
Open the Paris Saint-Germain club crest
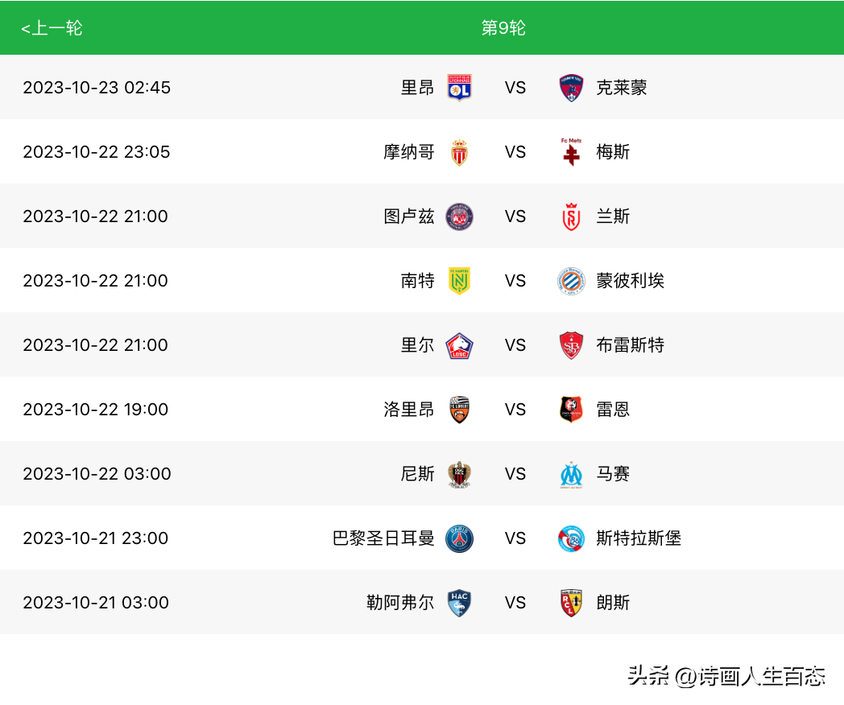459,538
